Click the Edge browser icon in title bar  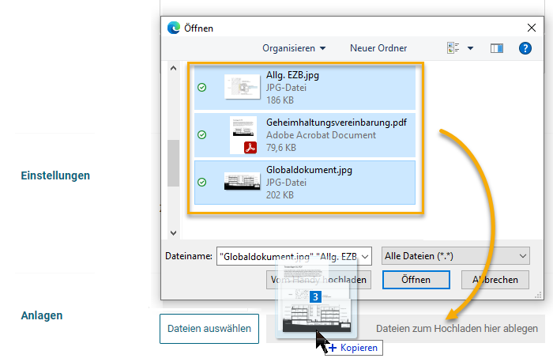click(174, 28)
